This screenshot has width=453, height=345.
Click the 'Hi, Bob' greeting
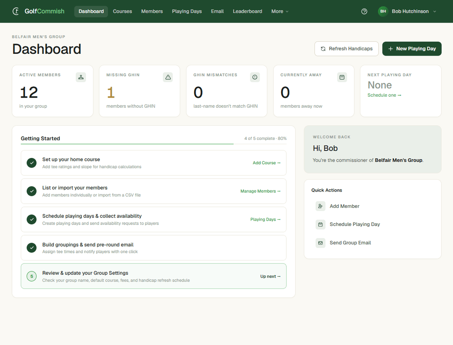coord(325,148)
